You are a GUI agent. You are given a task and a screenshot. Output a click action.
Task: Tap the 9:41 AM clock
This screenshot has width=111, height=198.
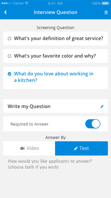(55, 3)
